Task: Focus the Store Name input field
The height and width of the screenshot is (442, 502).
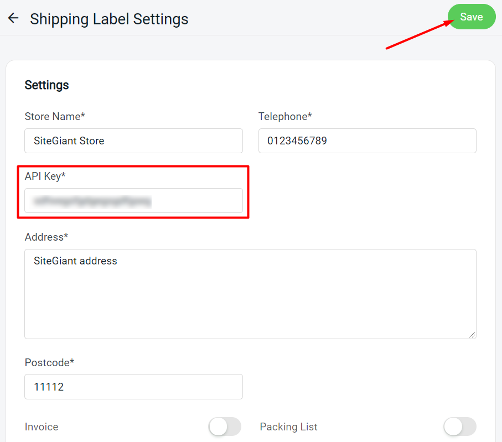Action: pos(133,141)
